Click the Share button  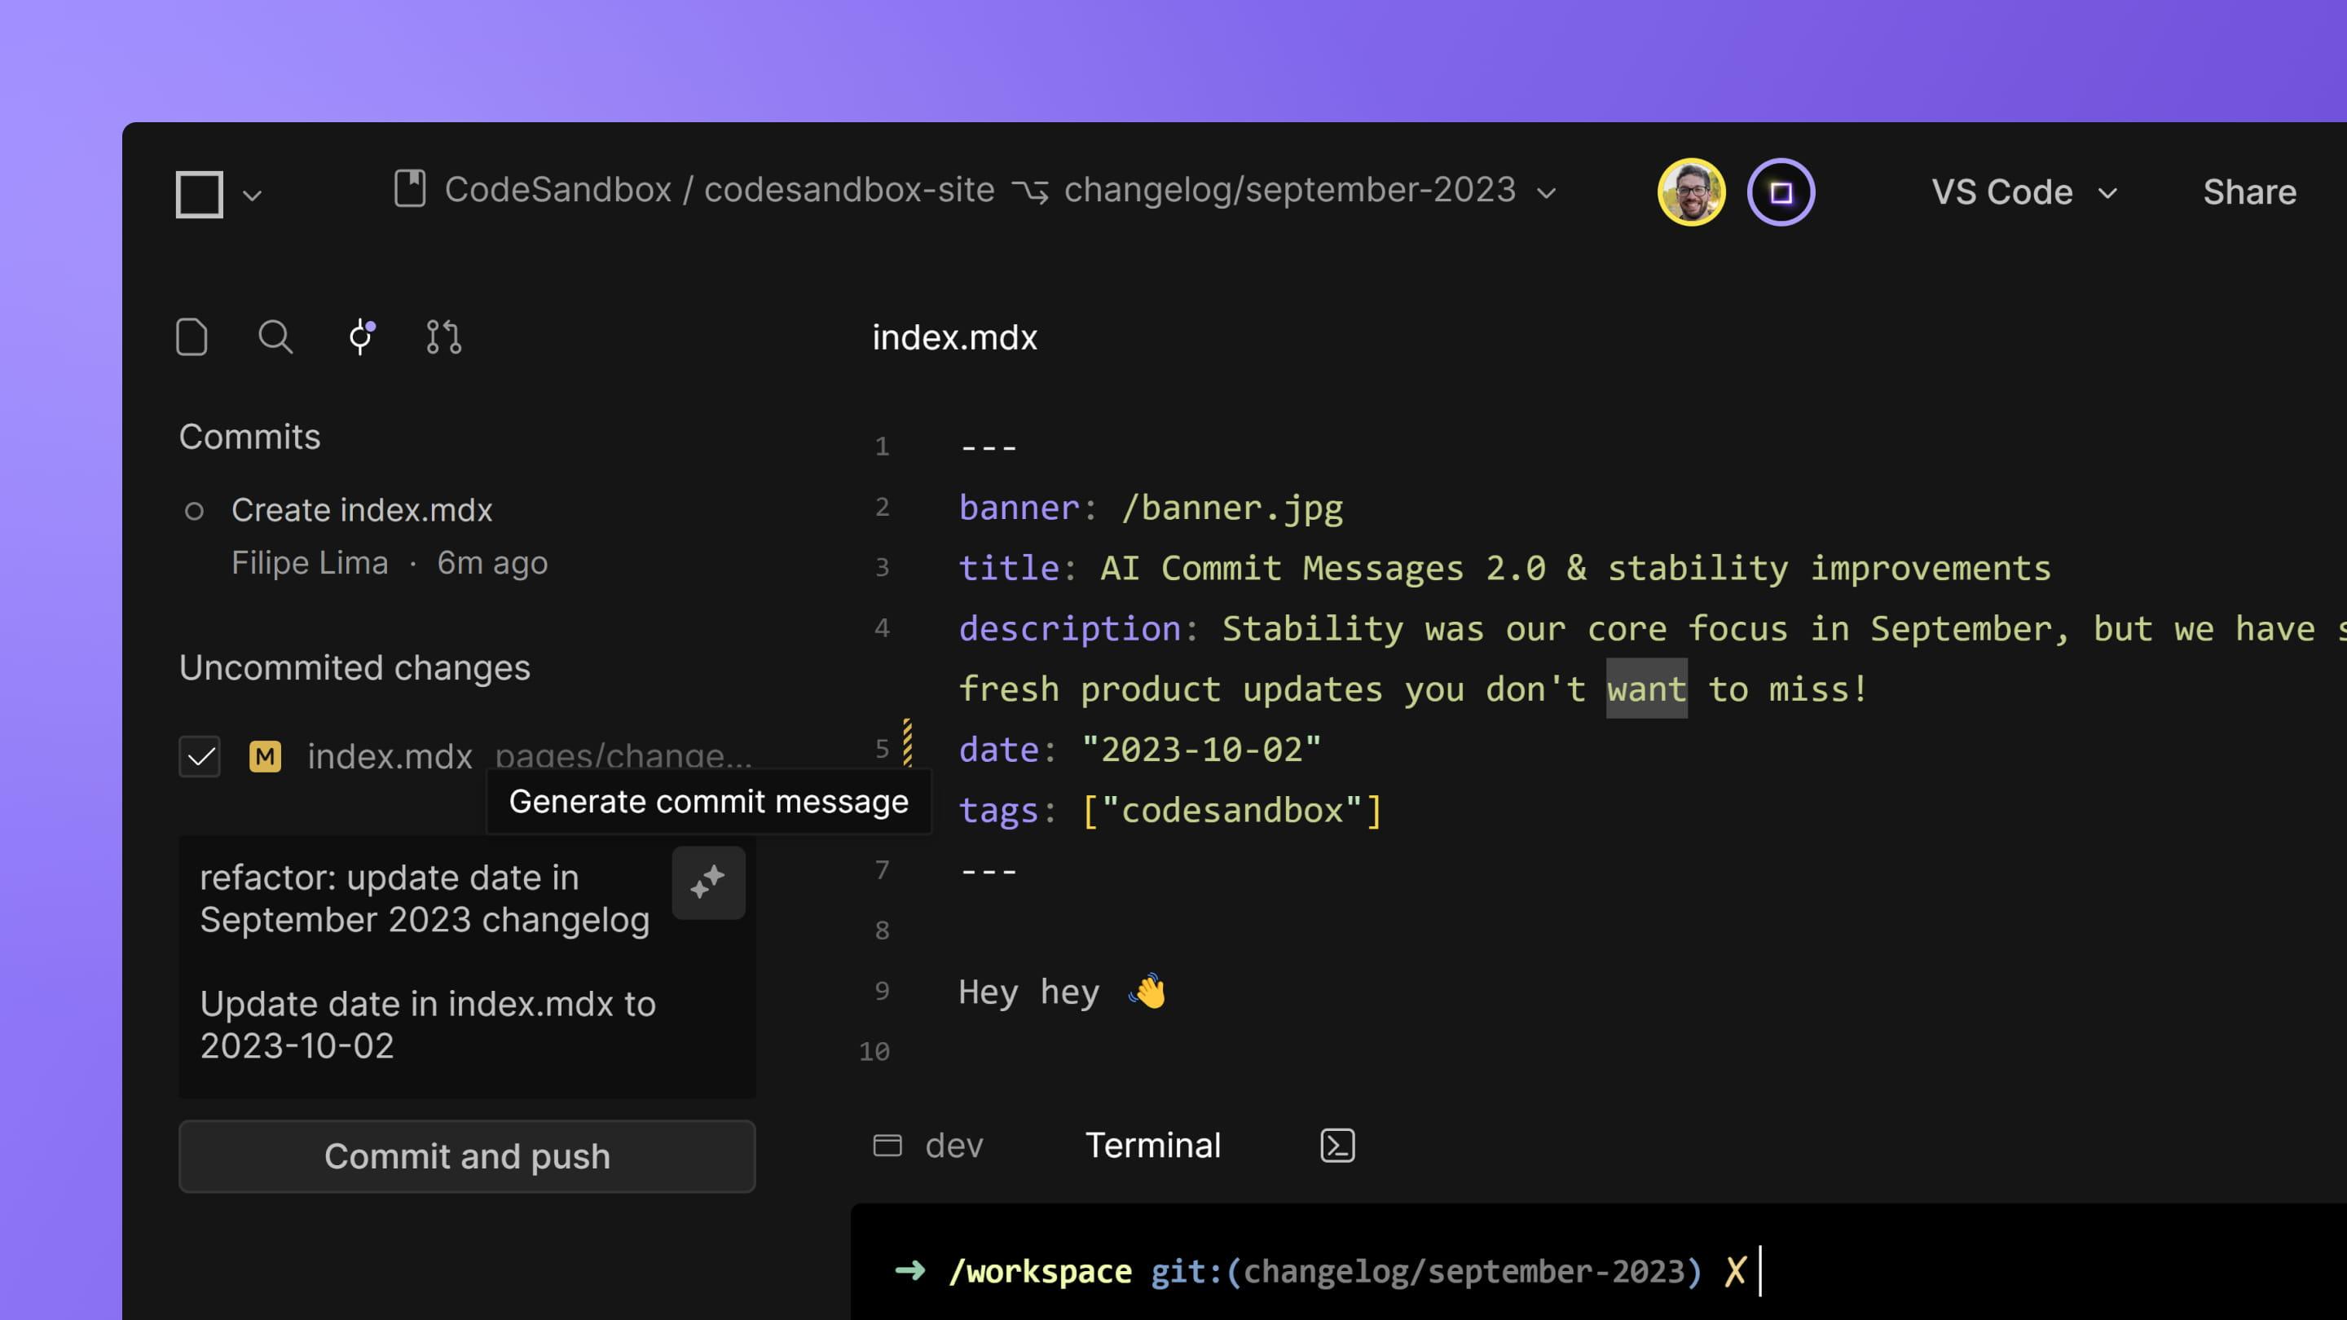click(x=2249, y=191)
